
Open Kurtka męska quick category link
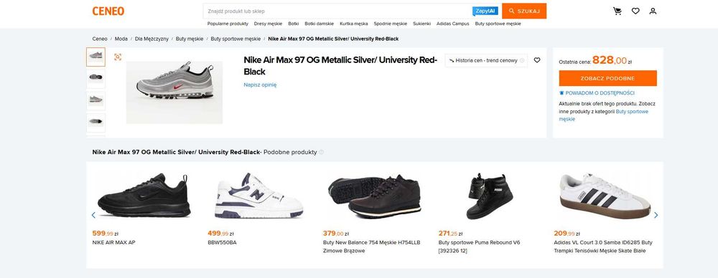[353, 24]
